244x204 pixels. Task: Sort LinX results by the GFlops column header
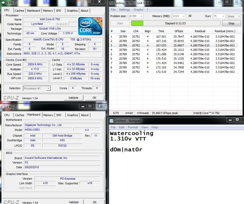[179, 31]
